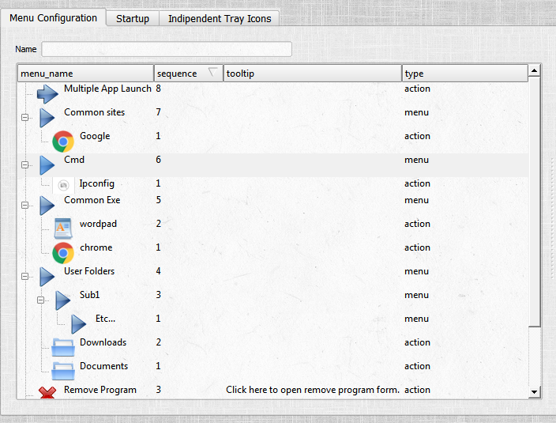556x423 pixels.
Task: Switch to the Startup tab
Action: (133, 18)
